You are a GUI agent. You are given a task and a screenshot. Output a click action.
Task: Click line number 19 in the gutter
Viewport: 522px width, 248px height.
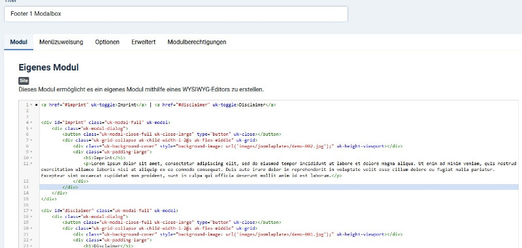pyautogui.click(x=25, y=223)
